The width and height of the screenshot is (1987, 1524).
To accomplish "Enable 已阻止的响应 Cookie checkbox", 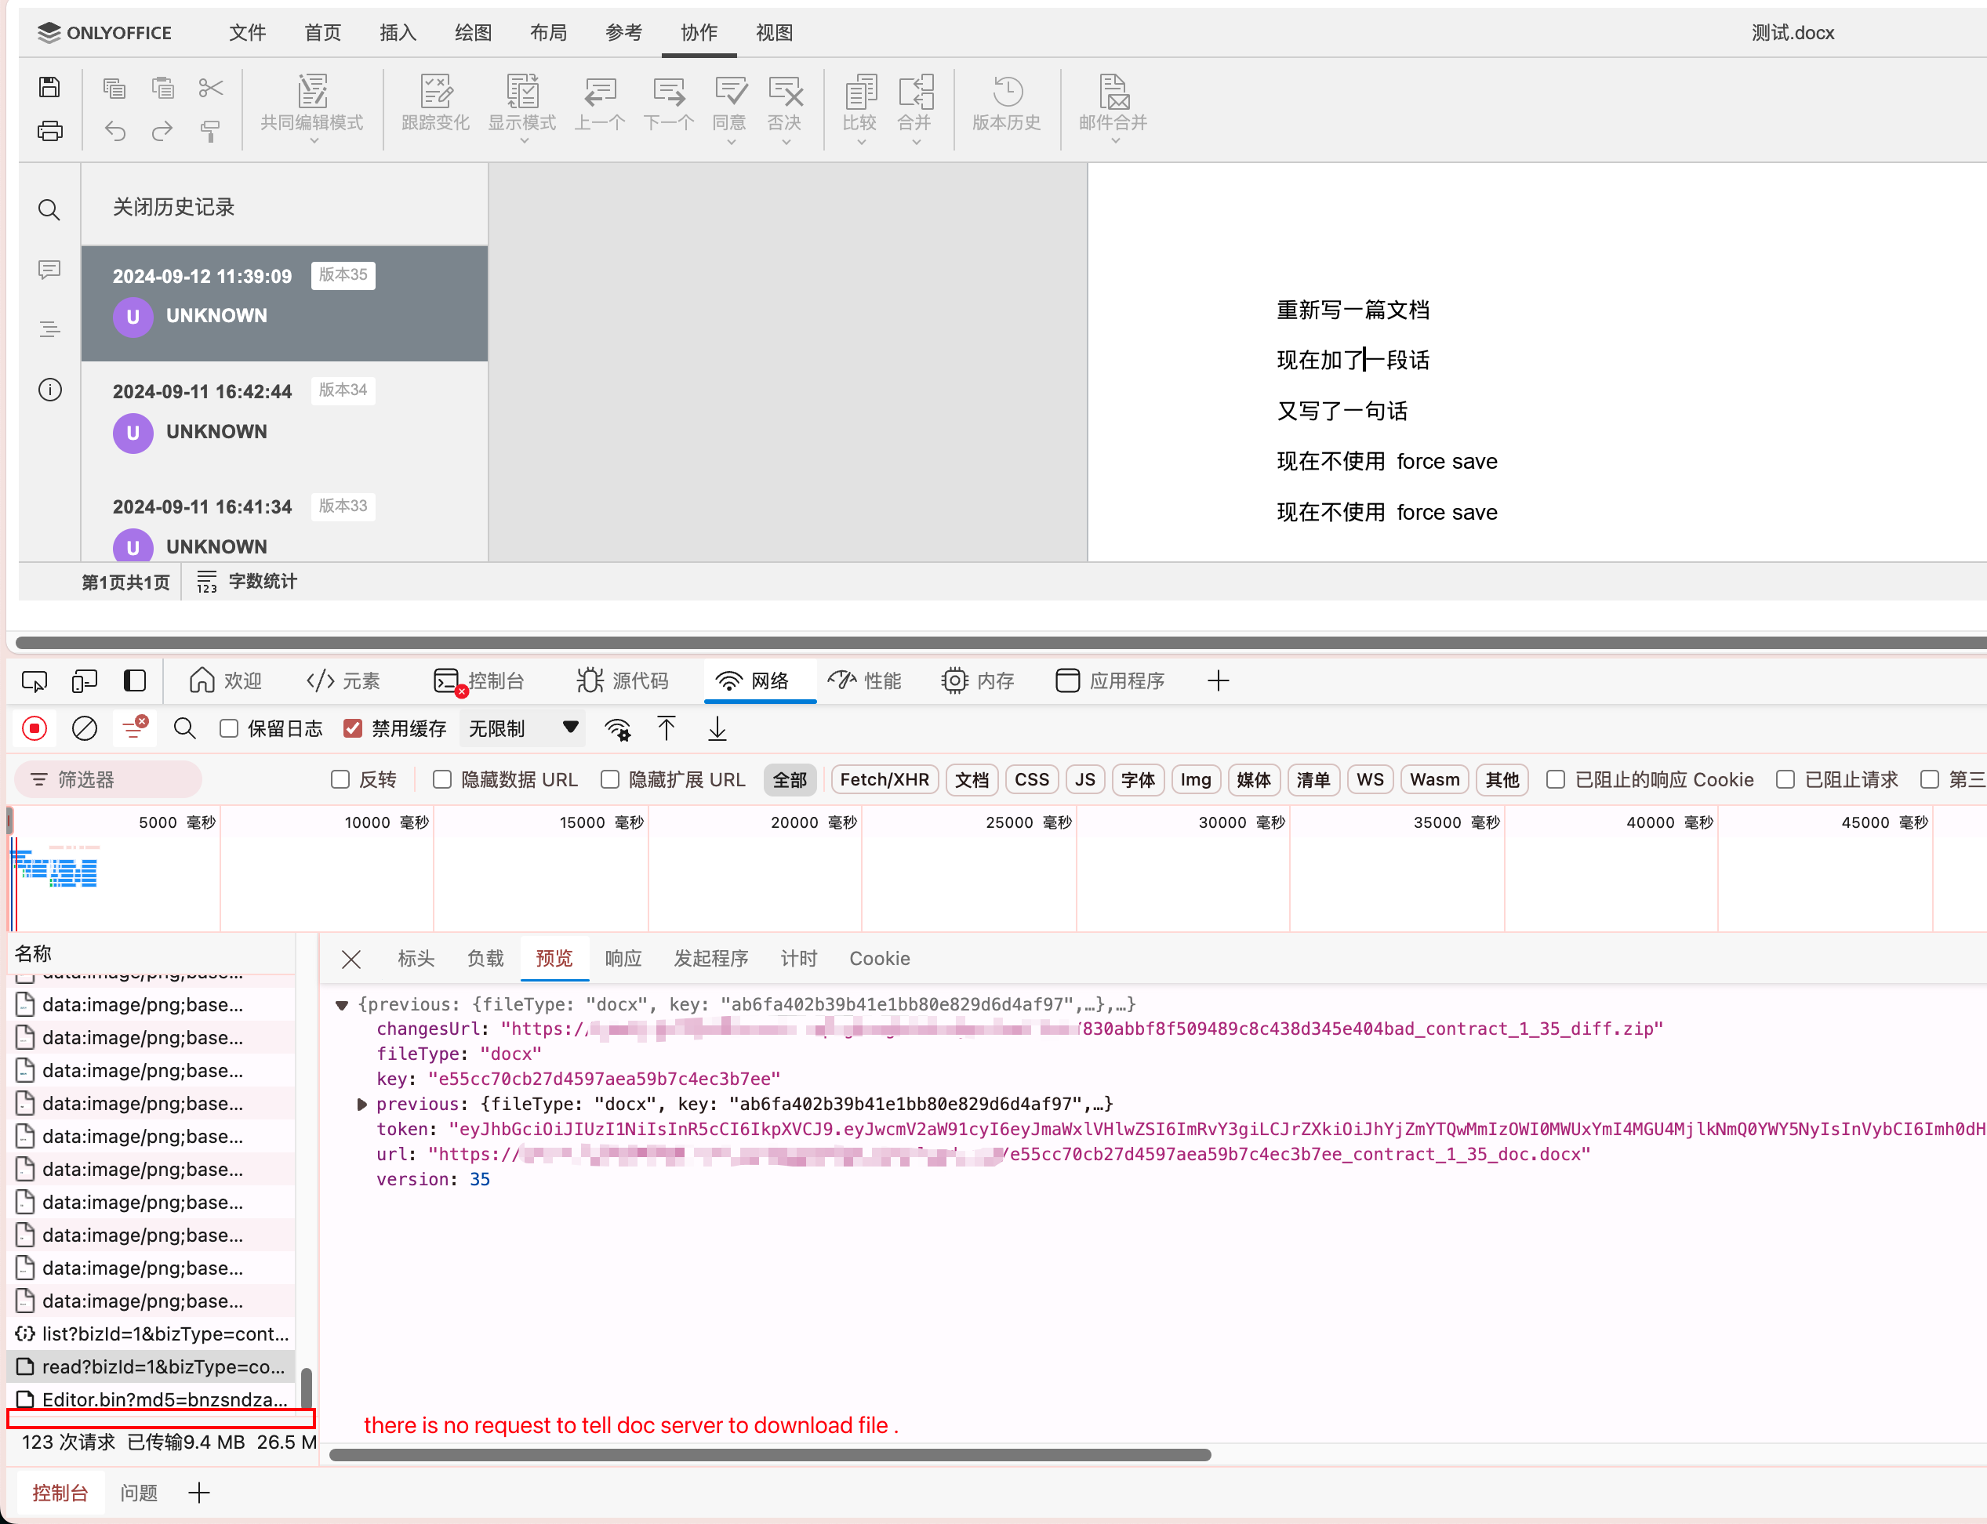I will (1556, 779).
